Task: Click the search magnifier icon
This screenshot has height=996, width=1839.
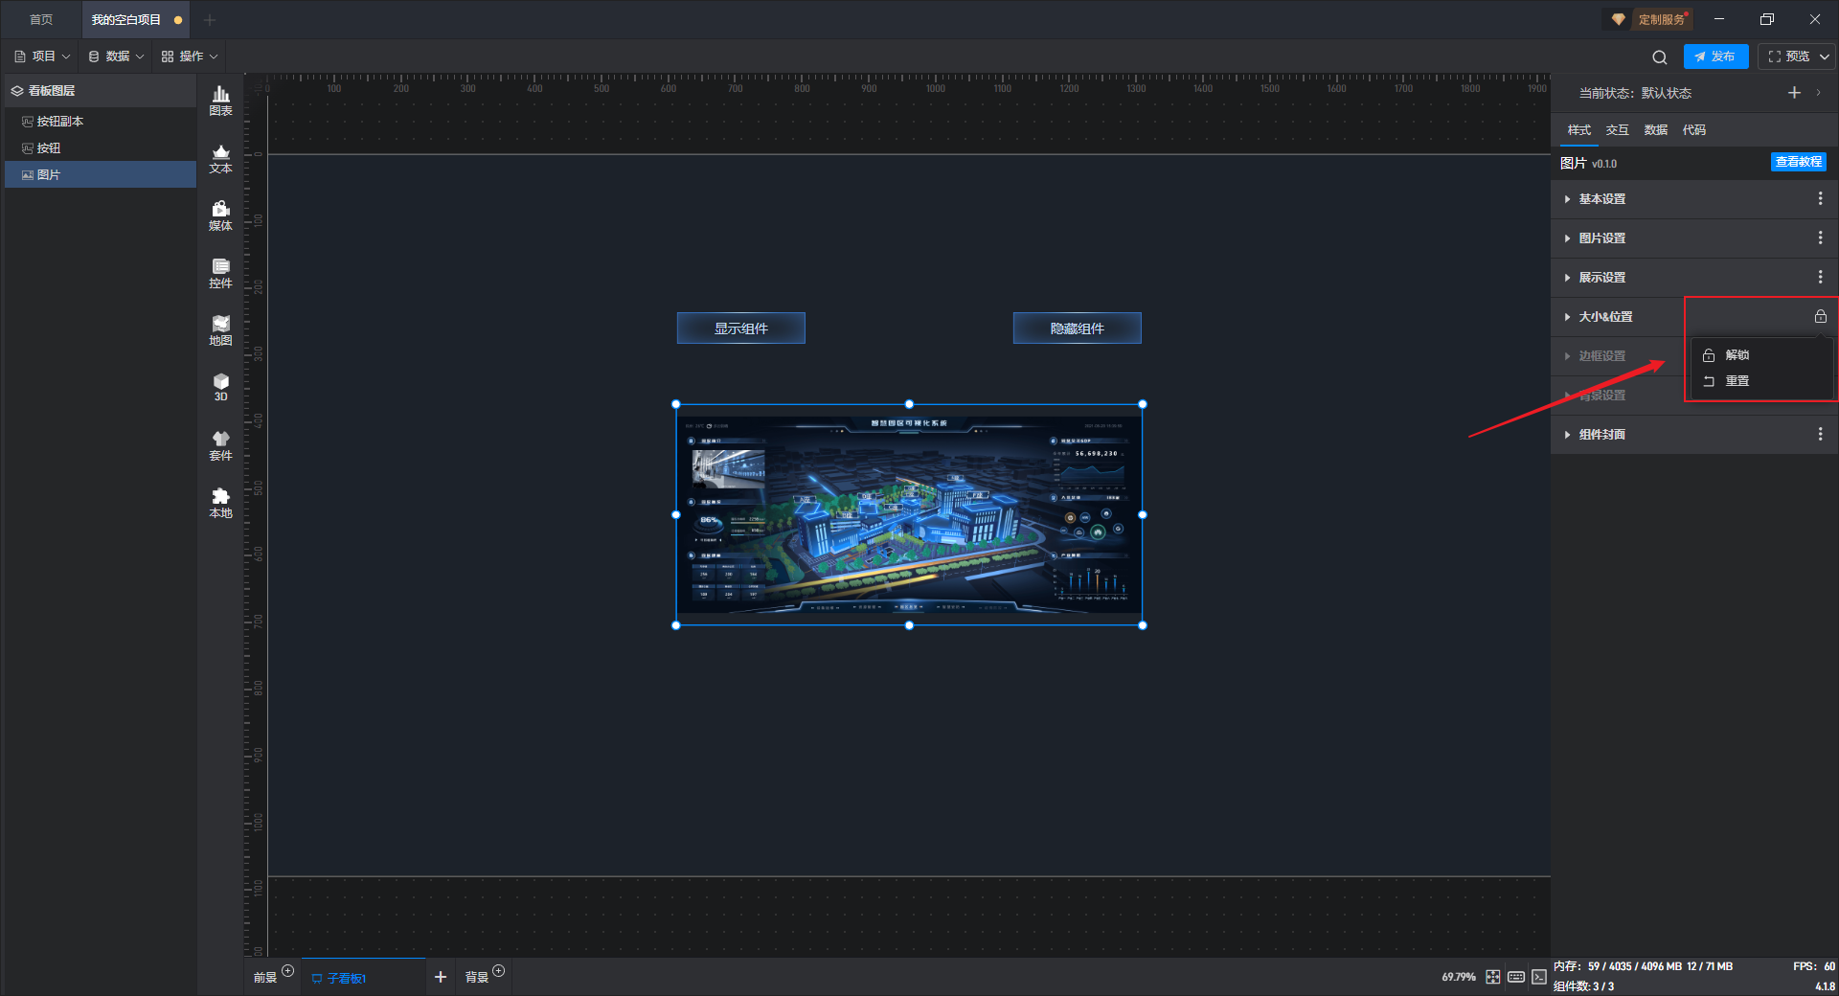Action: click(1660, 57)
